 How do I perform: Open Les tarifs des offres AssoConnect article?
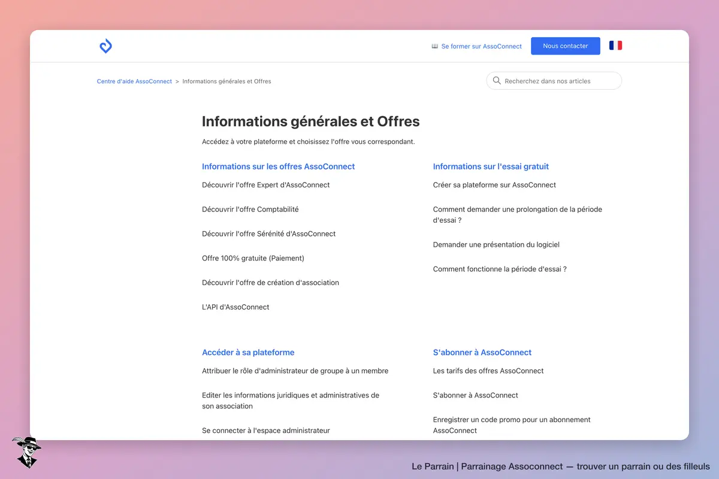(488, 371)
